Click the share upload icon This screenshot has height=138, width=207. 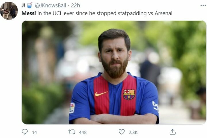point(172,132)
